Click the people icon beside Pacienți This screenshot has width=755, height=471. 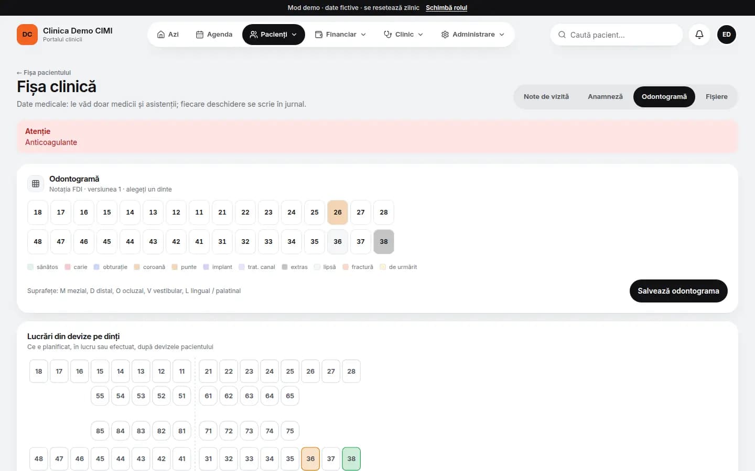point(254,35)
